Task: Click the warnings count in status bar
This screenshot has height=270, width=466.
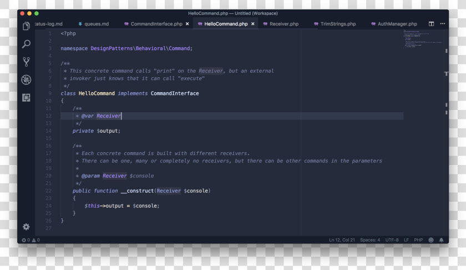Action: [x=36, y=240]
